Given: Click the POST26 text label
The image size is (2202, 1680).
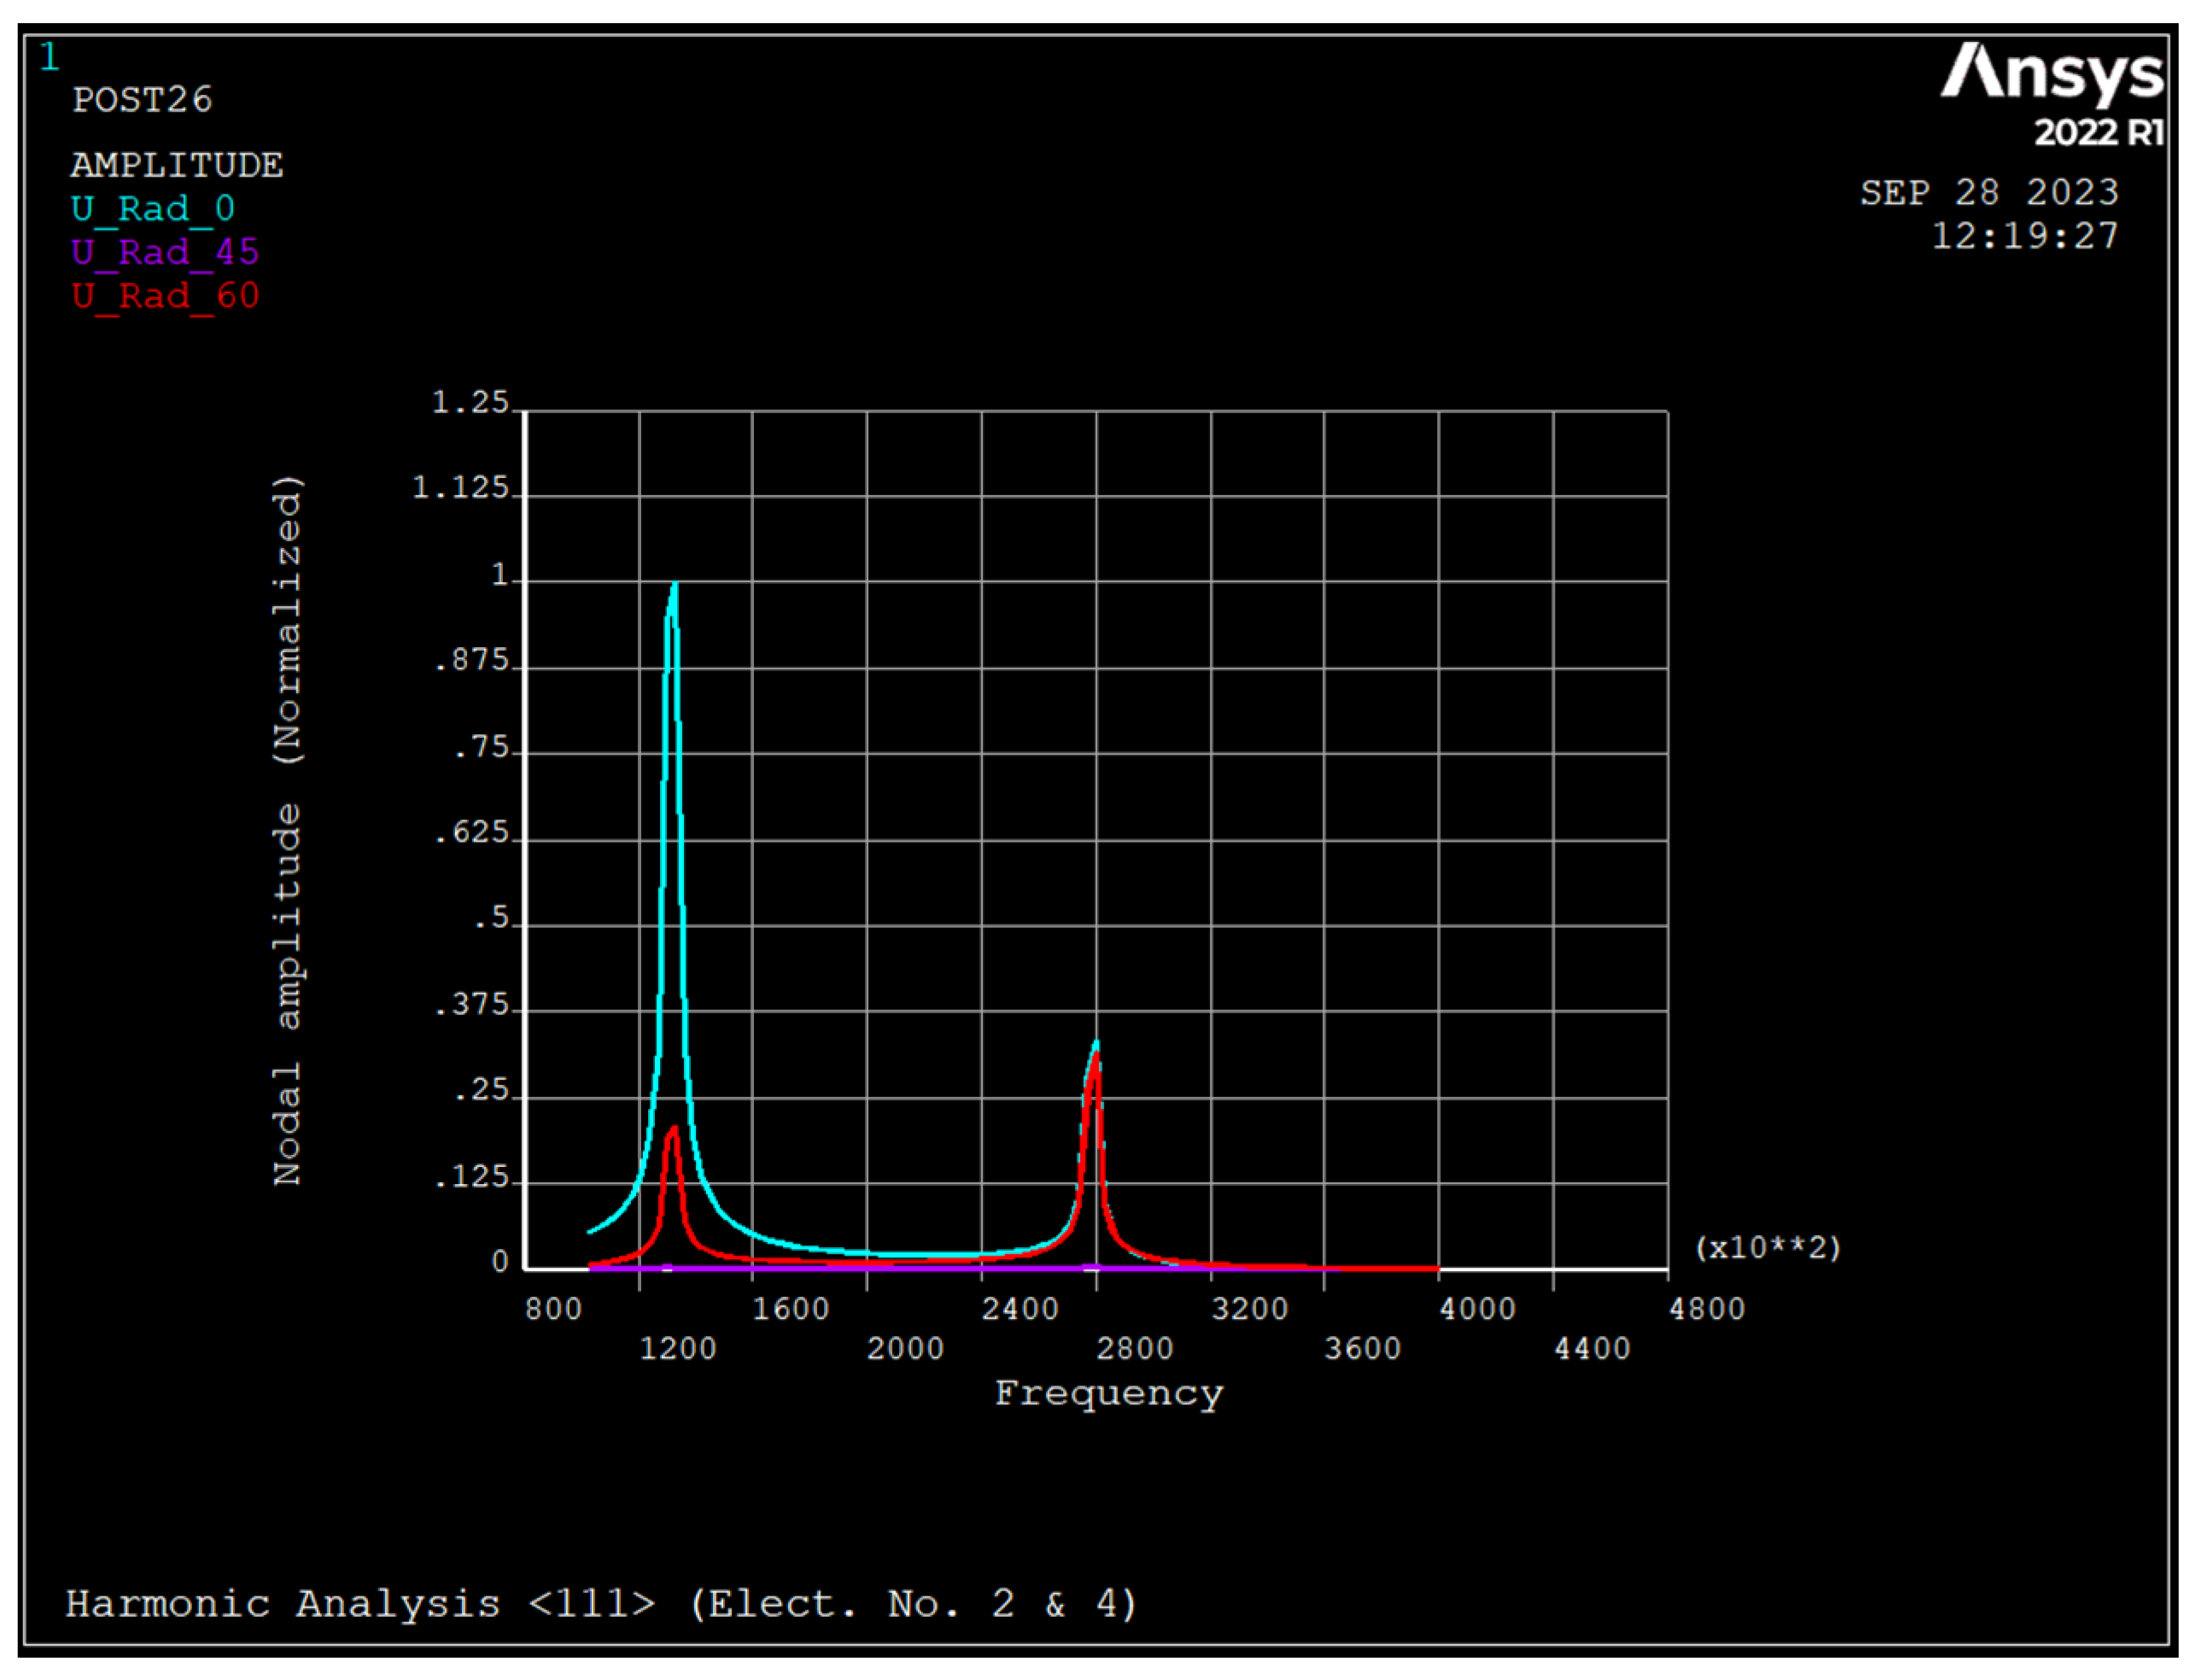Looking at the screenshot, I should [x=143, y=100].
